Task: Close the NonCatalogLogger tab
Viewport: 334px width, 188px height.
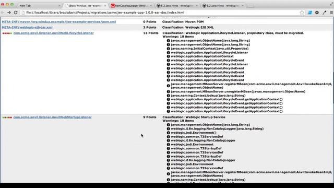Action: (x=151, y=6)
